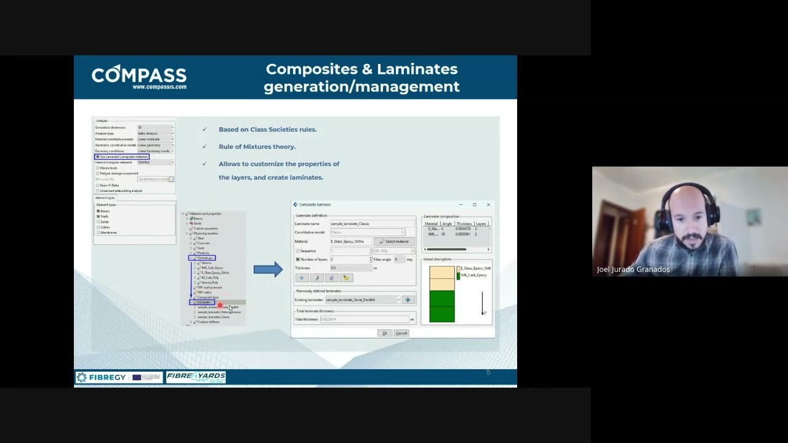This screenshot has height=443, width=788.
Task: Open the Internal triangular element dropdown
Action: pyautogui.click(x=155, y=162)
